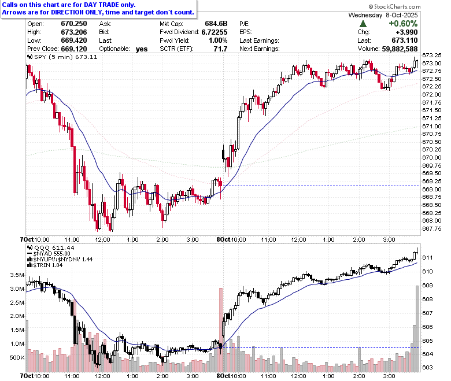Click the SPY (5 min) 673.11 label
This screenshot has height=381, width=451.
click(66, 57)
